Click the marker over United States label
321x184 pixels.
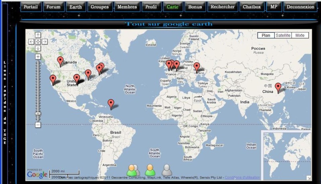click(77, 79)
